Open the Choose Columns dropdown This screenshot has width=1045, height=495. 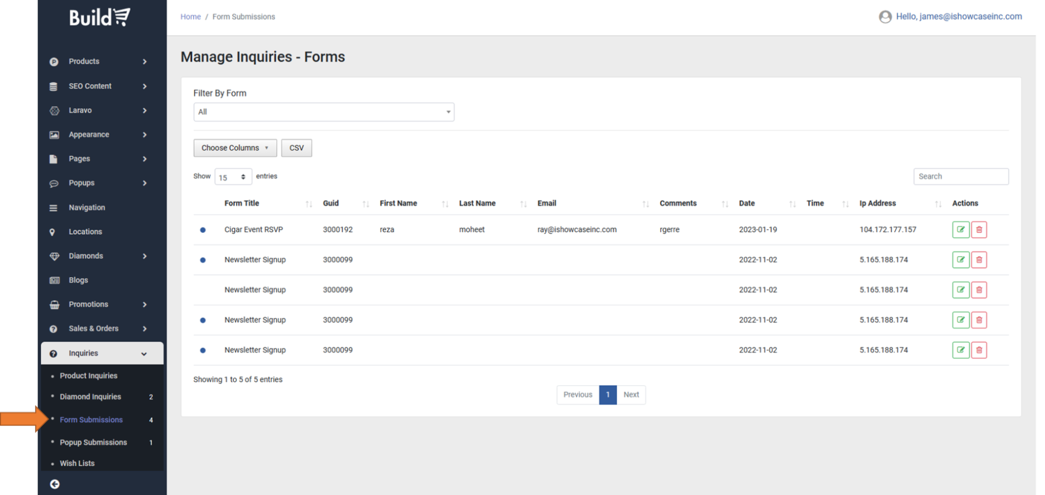click(x=235, y=148)
